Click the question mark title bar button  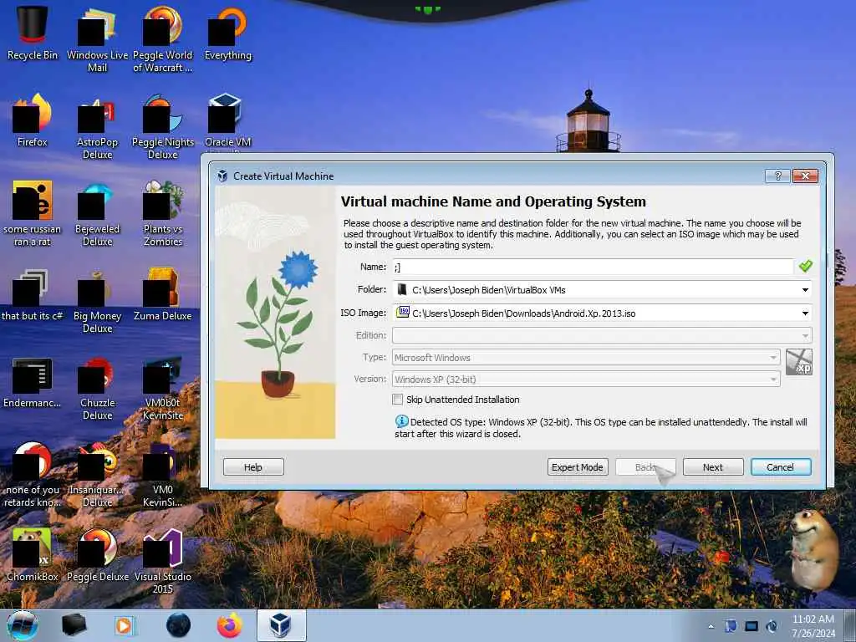point(778,176)
